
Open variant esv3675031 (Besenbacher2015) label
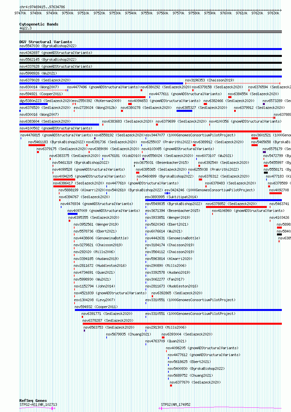[x=161, y=163]
